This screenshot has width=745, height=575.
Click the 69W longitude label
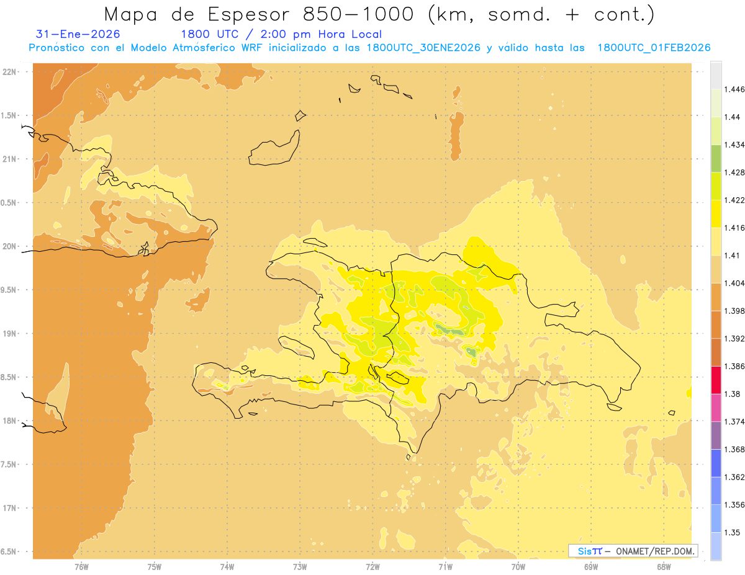pos(591,566)
